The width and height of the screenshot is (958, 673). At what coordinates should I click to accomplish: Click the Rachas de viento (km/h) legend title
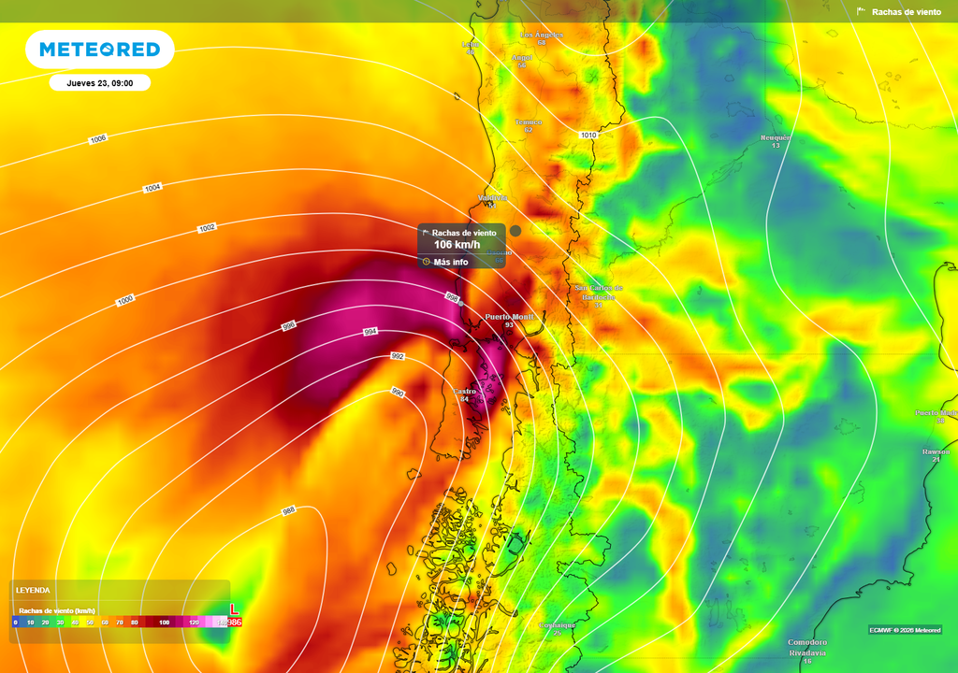[57, 610]
